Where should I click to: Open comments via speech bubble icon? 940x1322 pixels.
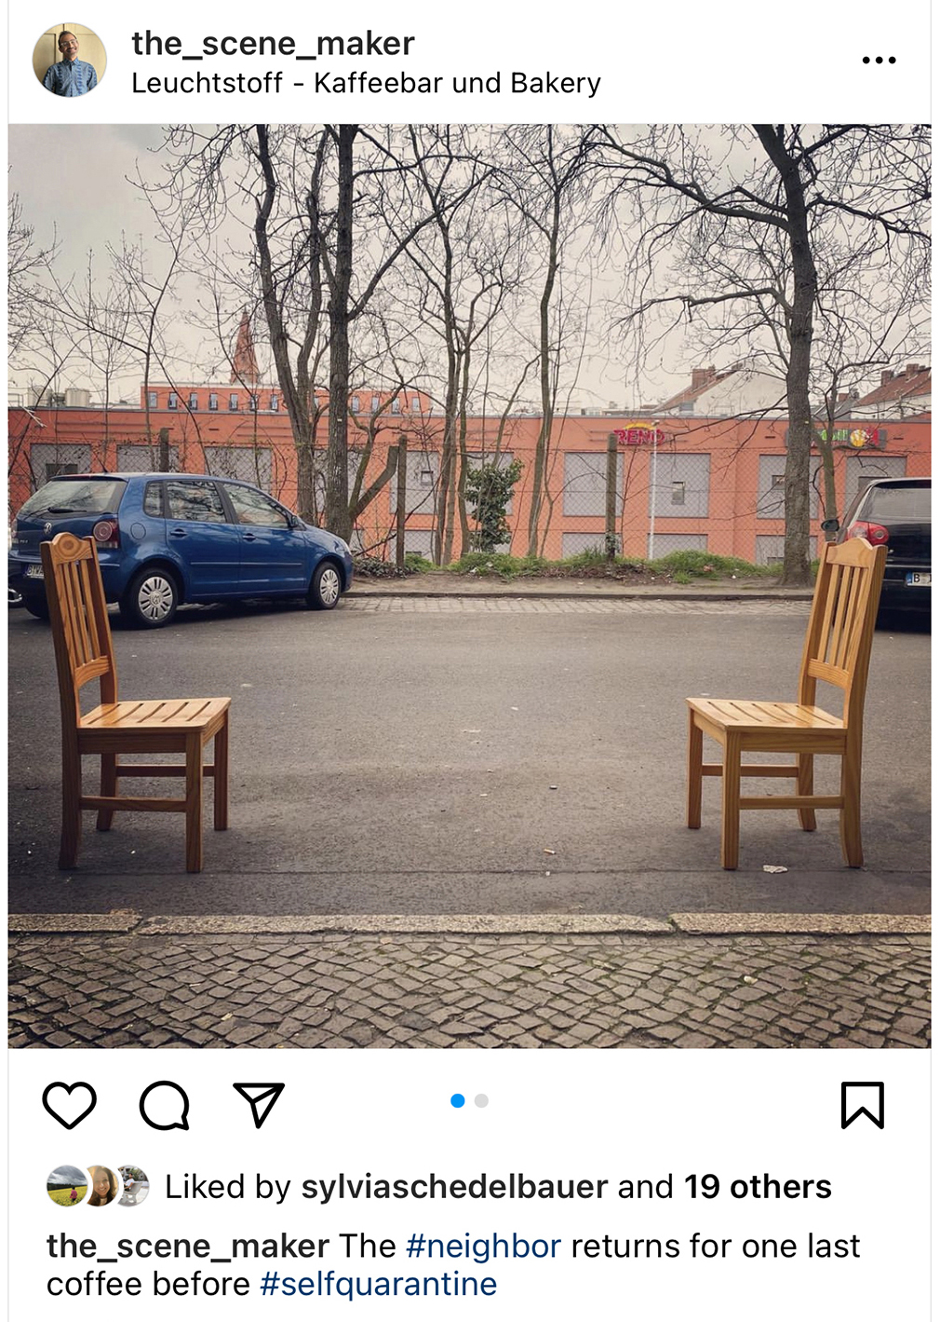165,1105
